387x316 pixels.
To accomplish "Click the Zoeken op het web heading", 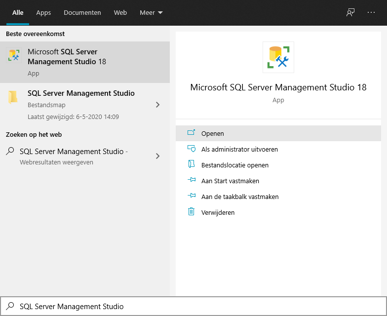I will coord(34,134).
